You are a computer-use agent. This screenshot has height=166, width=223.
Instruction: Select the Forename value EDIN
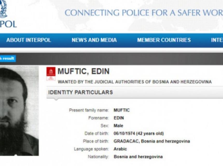click(x=119, y=118)
